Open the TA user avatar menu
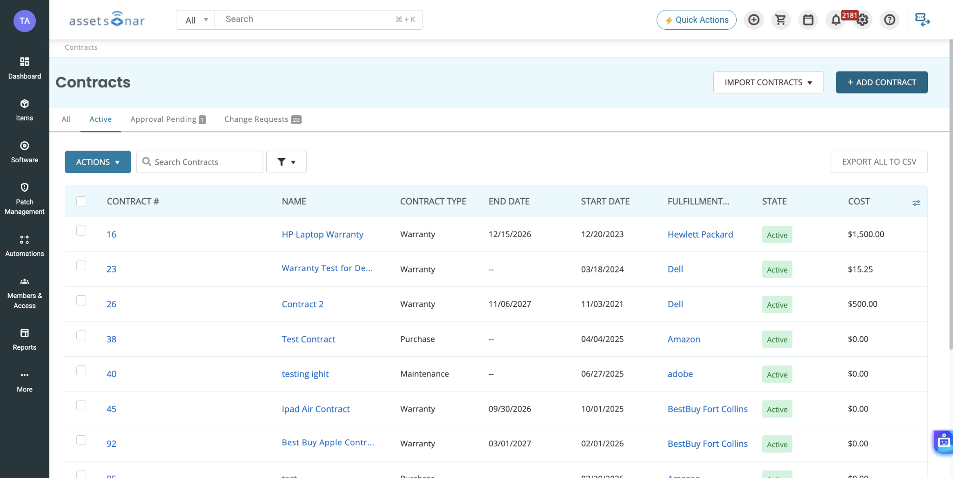 pyautogui.click(x=25, y=21)
